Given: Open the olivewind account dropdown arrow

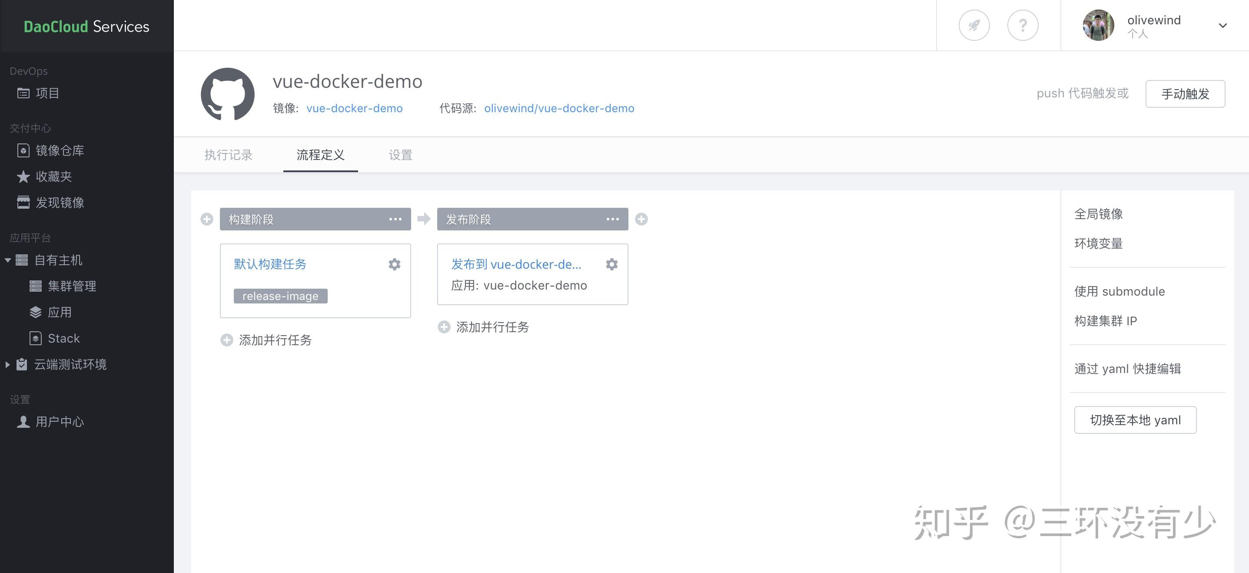Looking at the screenshot, I should point(1222,26).
